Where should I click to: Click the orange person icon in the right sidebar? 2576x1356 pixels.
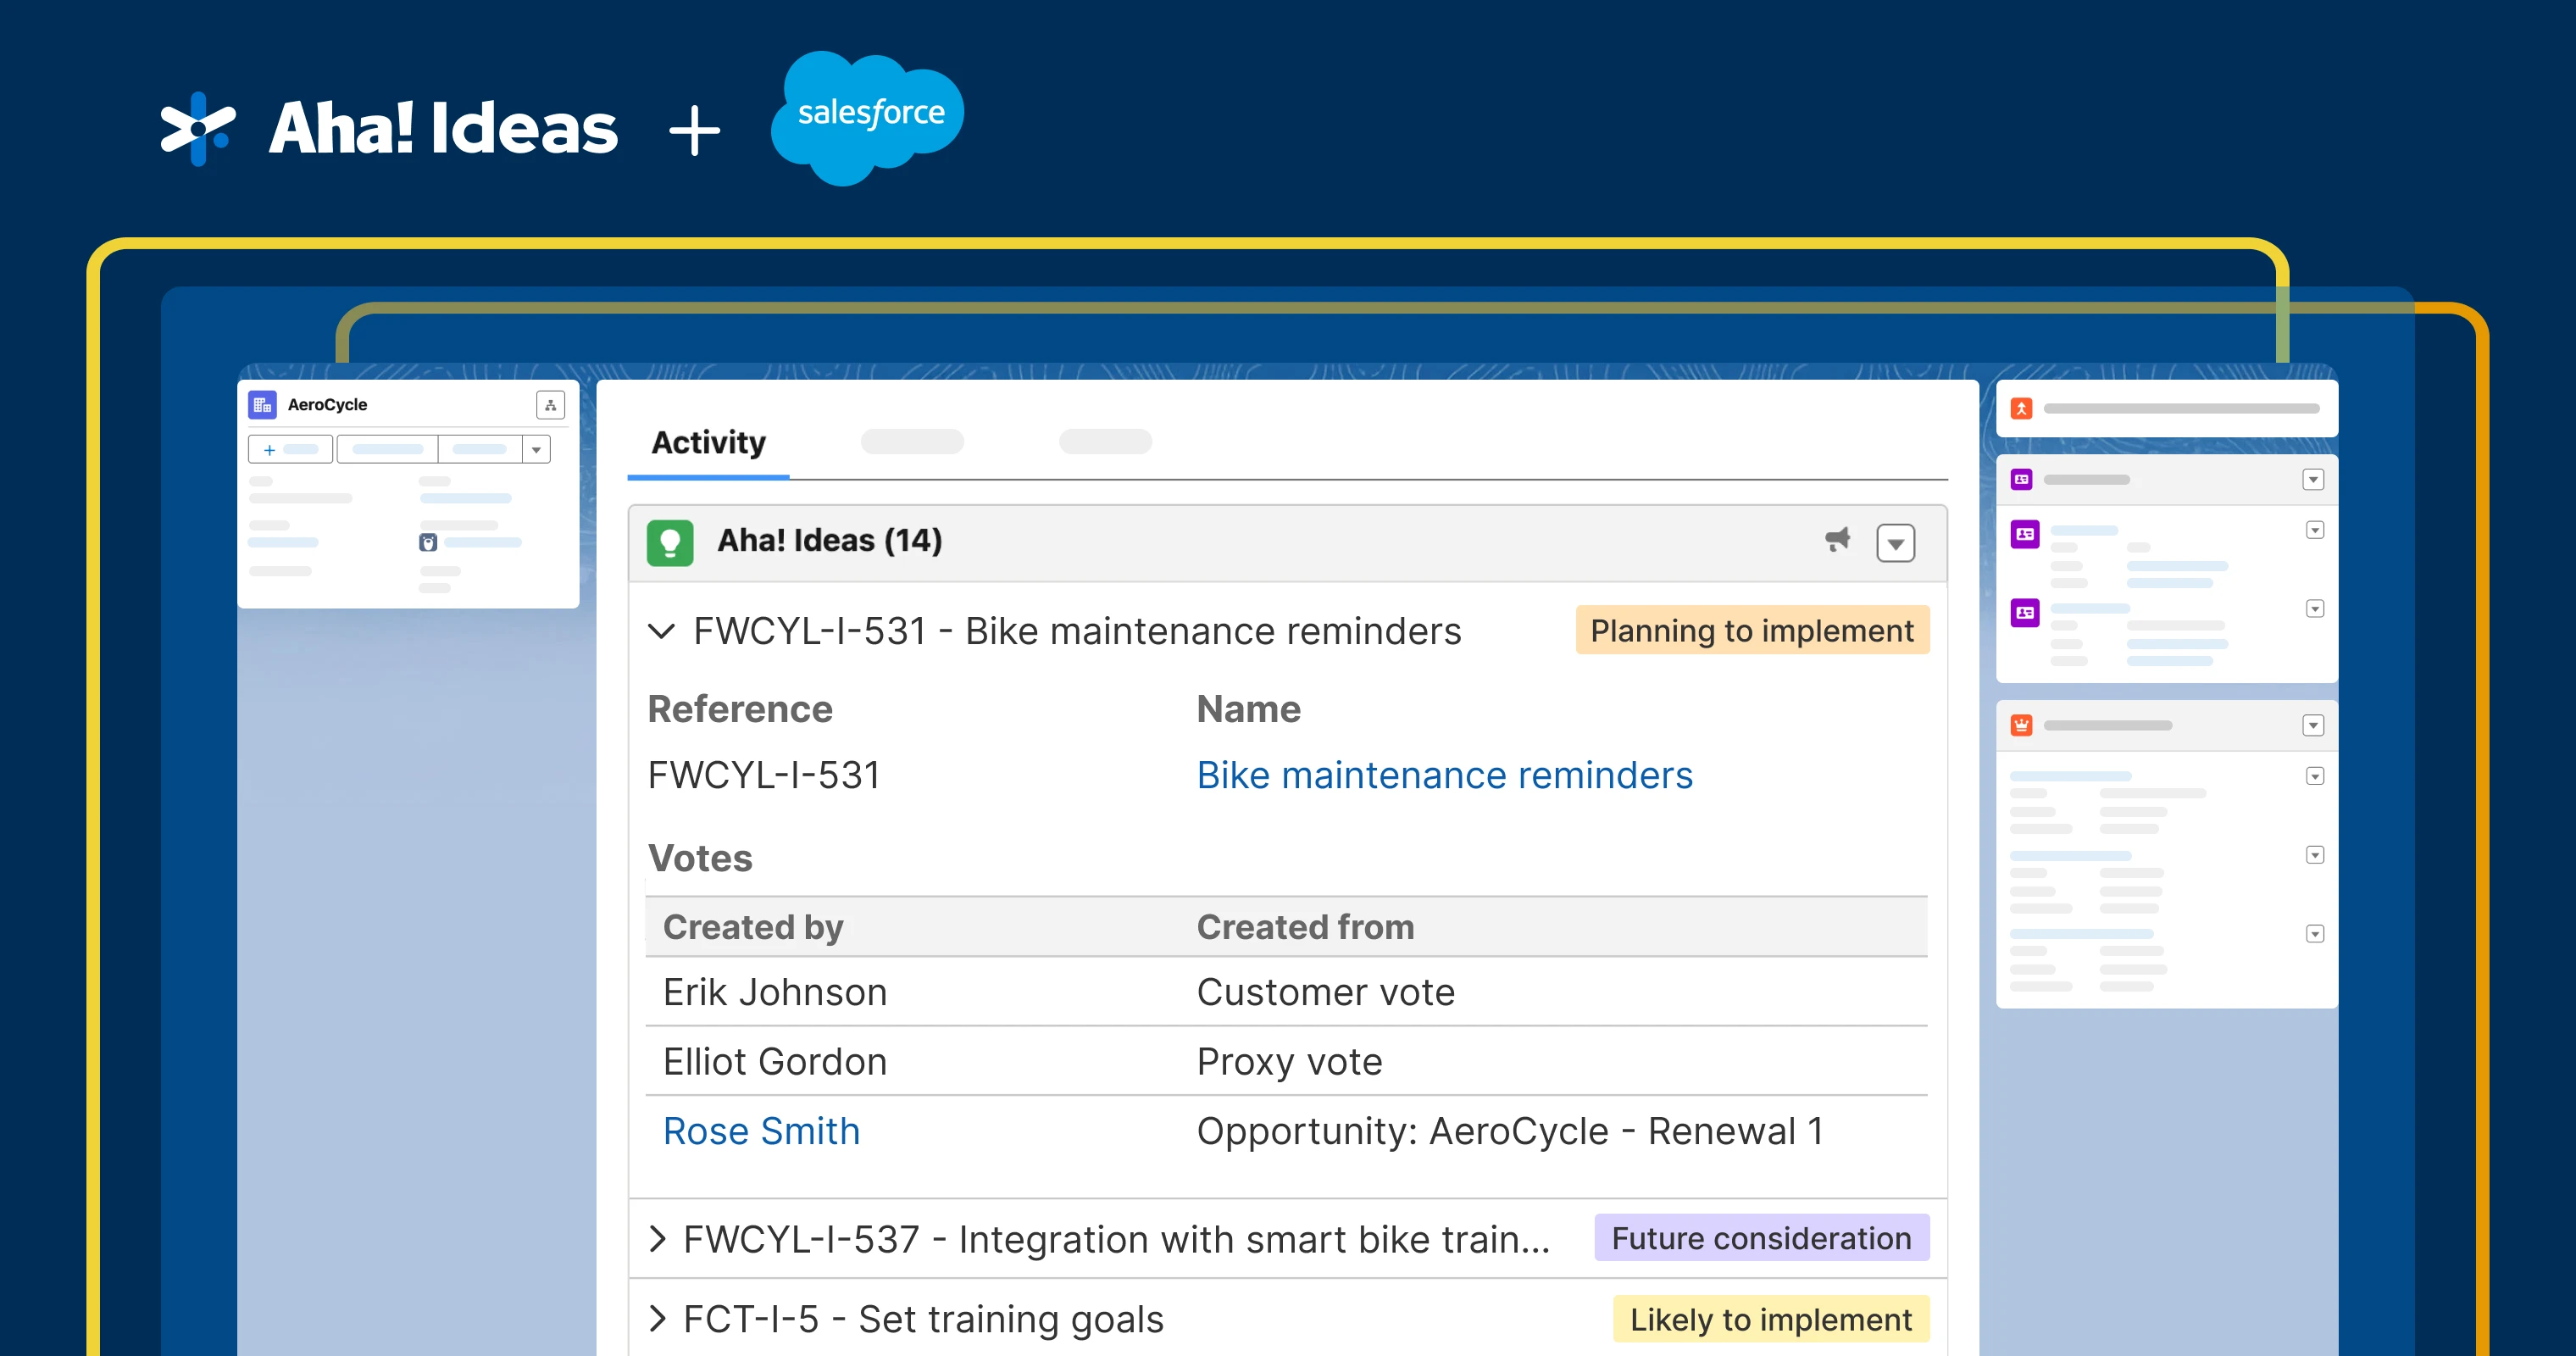click(x=2021, y=408)
